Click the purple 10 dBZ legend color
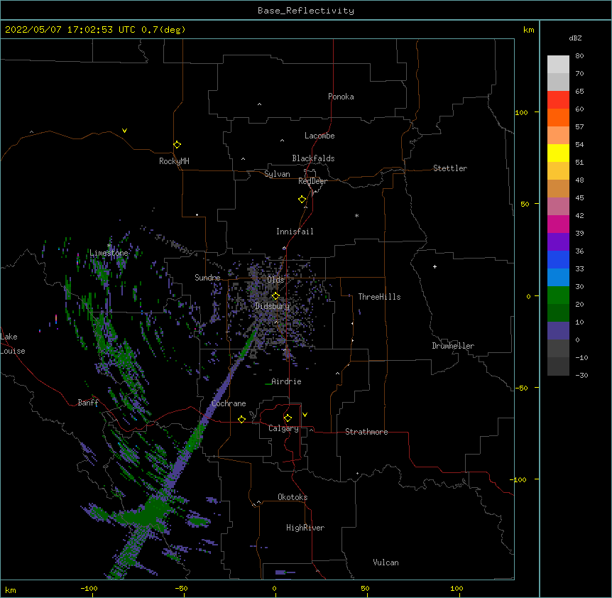This screenshot has width=612, height=598. 558,331
